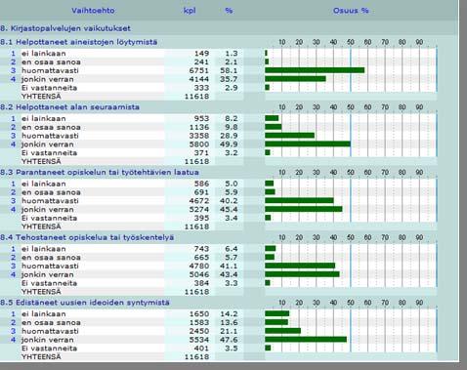Click count 2450 in section 8.5
467x370 pixels.
click(199, 331)
